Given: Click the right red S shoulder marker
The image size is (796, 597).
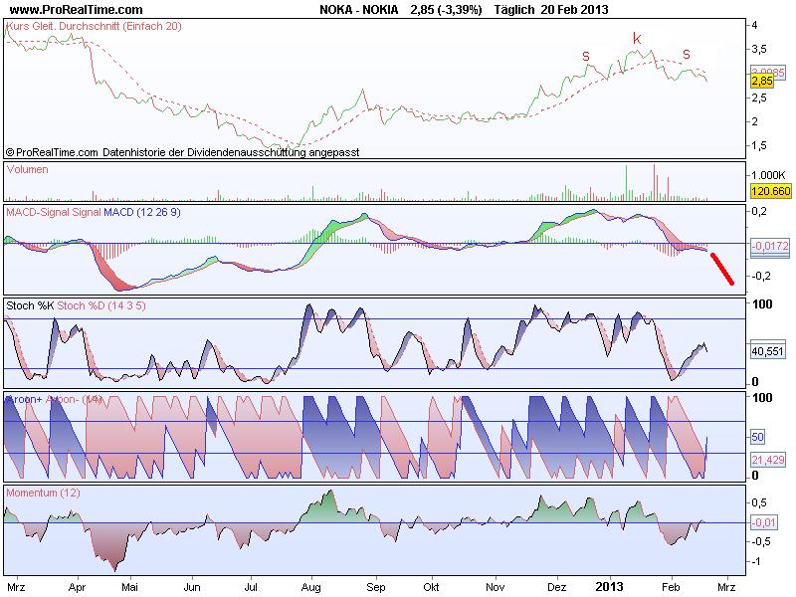Looking at the screenshot, I should [687, 55].
